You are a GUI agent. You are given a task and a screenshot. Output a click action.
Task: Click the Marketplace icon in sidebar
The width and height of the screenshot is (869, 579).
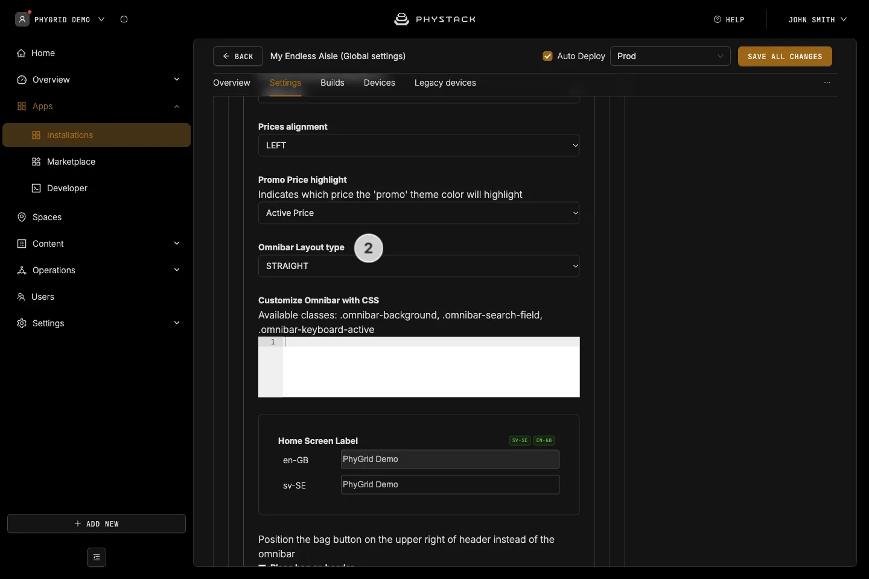click(x=36, y=162)
